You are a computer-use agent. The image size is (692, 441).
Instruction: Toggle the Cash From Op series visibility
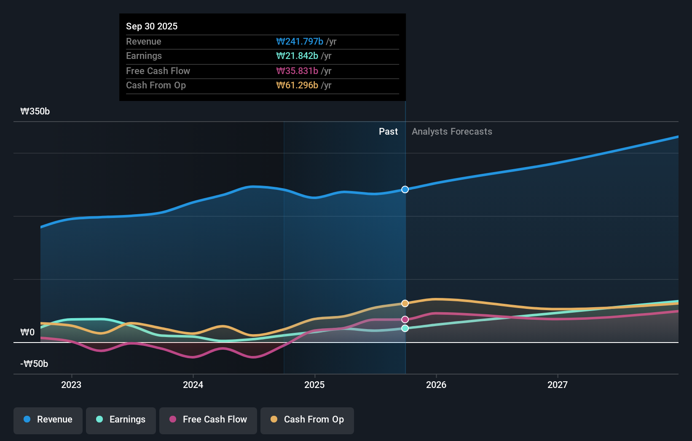[x=307, y=420]
